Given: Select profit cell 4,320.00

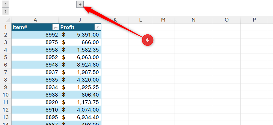Looking at the screenshot, I should pos(80,80).
